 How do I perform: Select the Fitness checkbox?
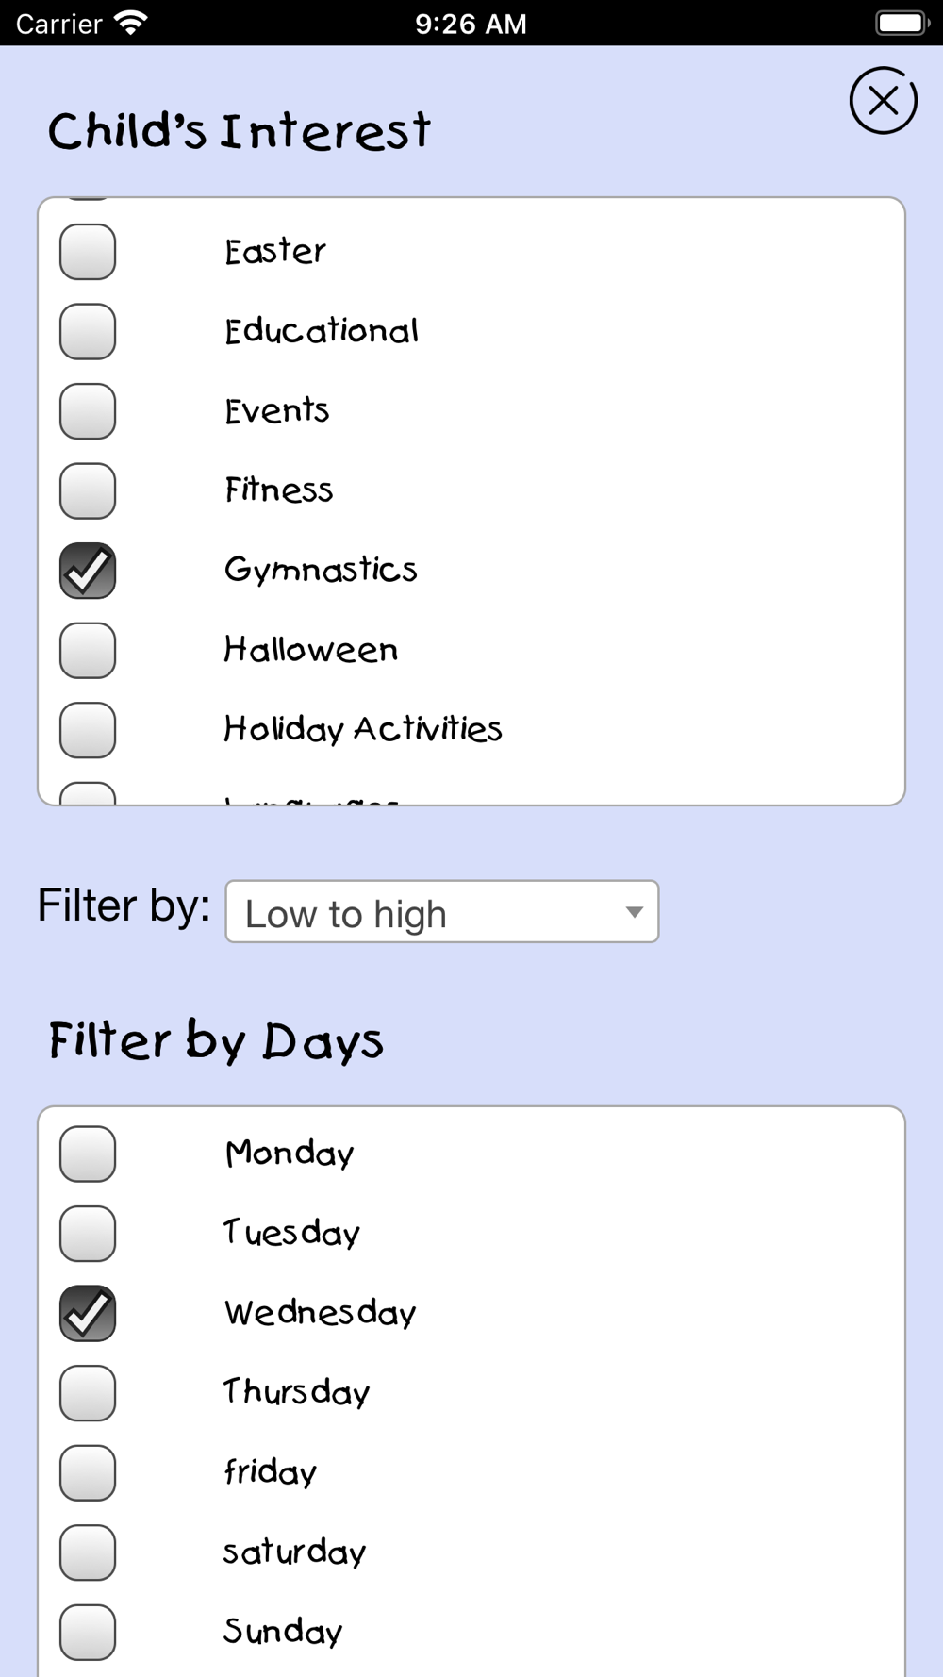click(88, 490)
